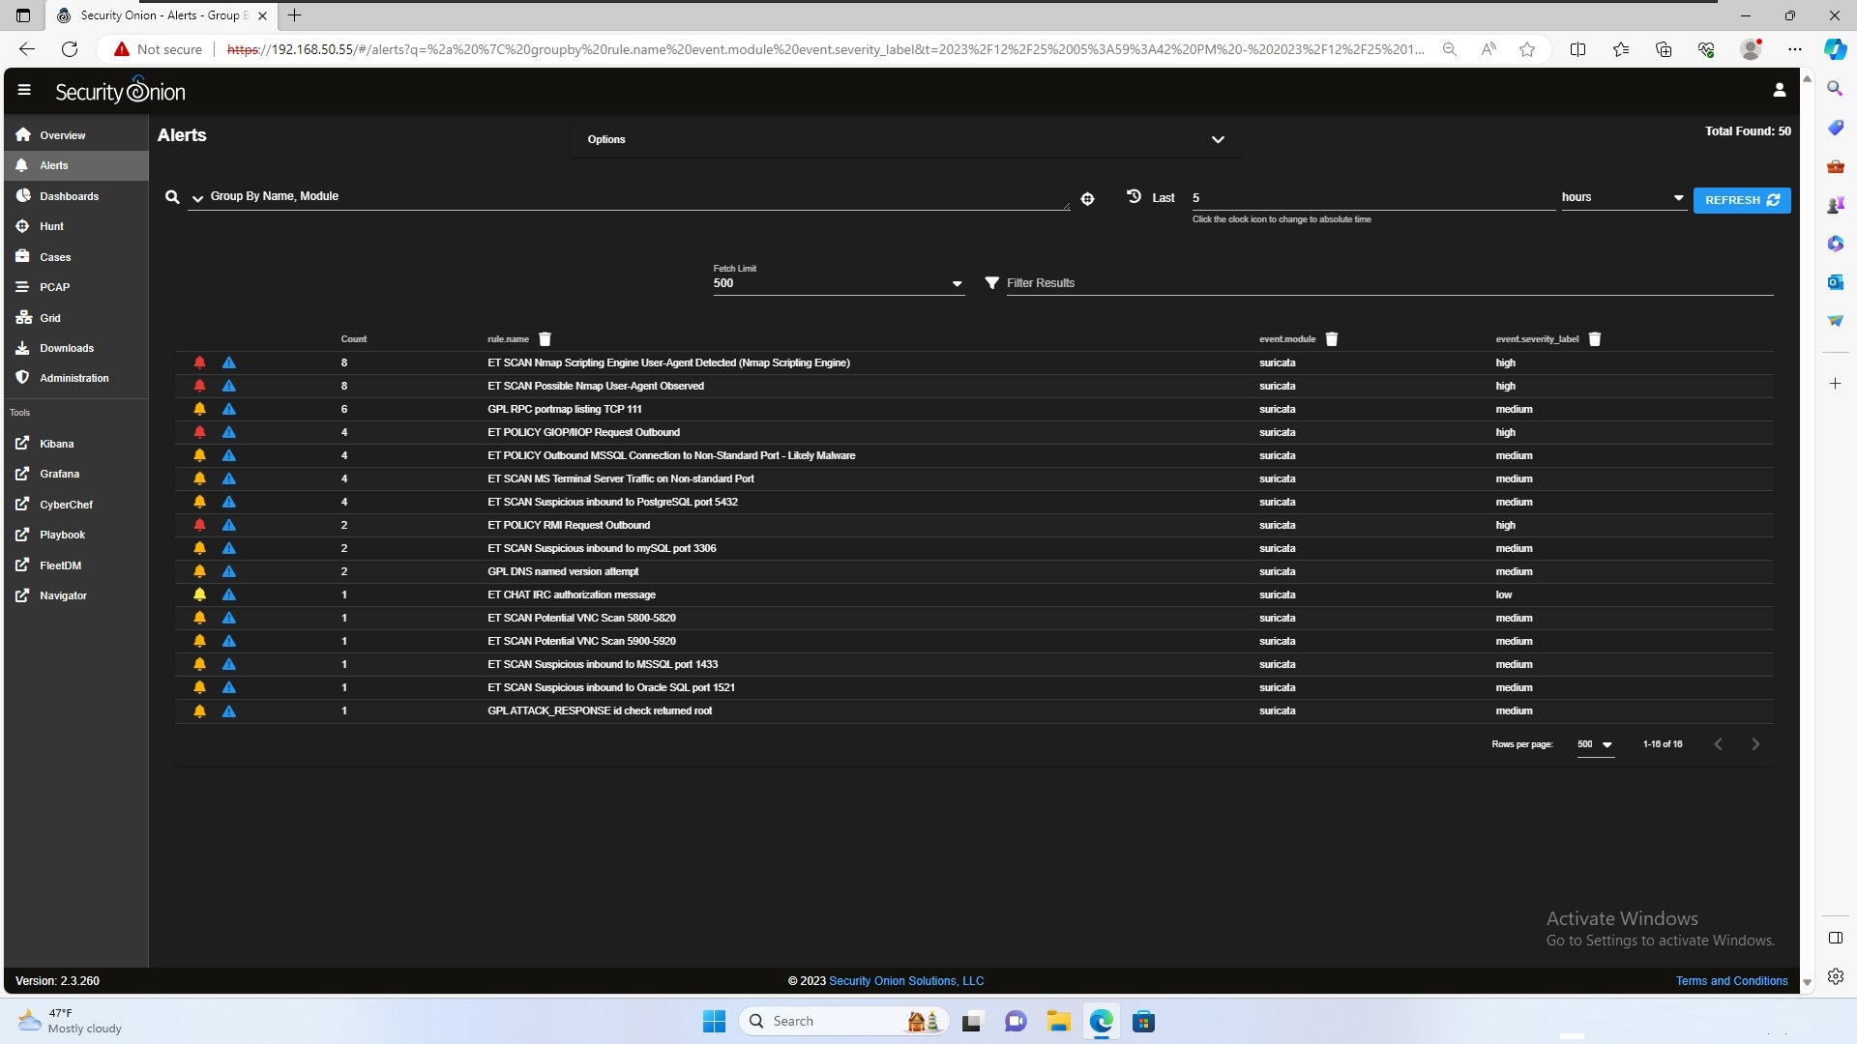
Task: Acknowledge the VNC Scan 5900-5920 alert bell
Action: 199,641
